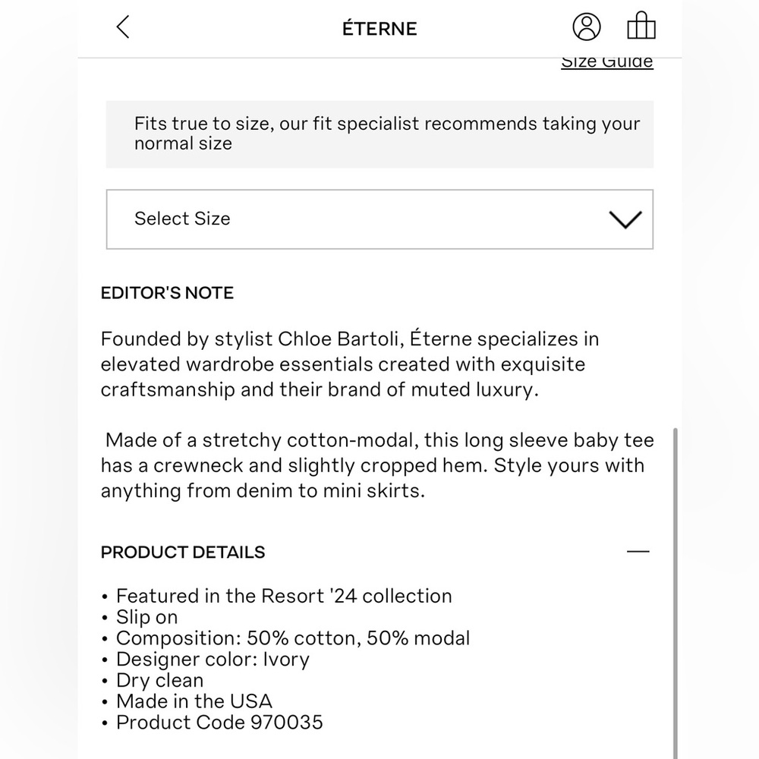Click the stretchy cotton-modal description paragraph
Image resolution: width=759 pixels, height=759 pixels.
(376, 465)
